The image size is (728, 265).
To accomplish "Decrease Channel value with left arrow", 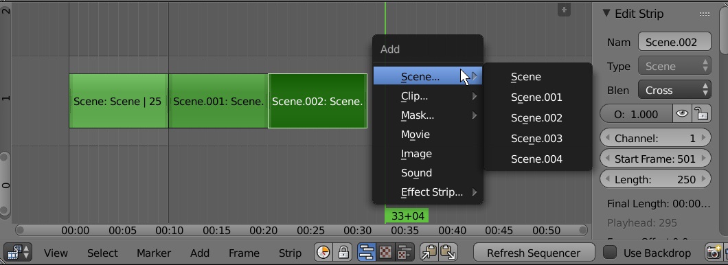I will click(x=606, y=138).
